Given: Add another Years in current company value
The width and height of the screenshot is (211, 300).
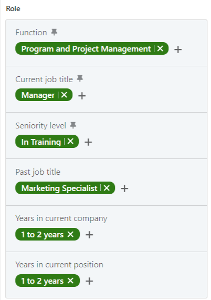Looking at the screenshot, I should click(89, 235).
